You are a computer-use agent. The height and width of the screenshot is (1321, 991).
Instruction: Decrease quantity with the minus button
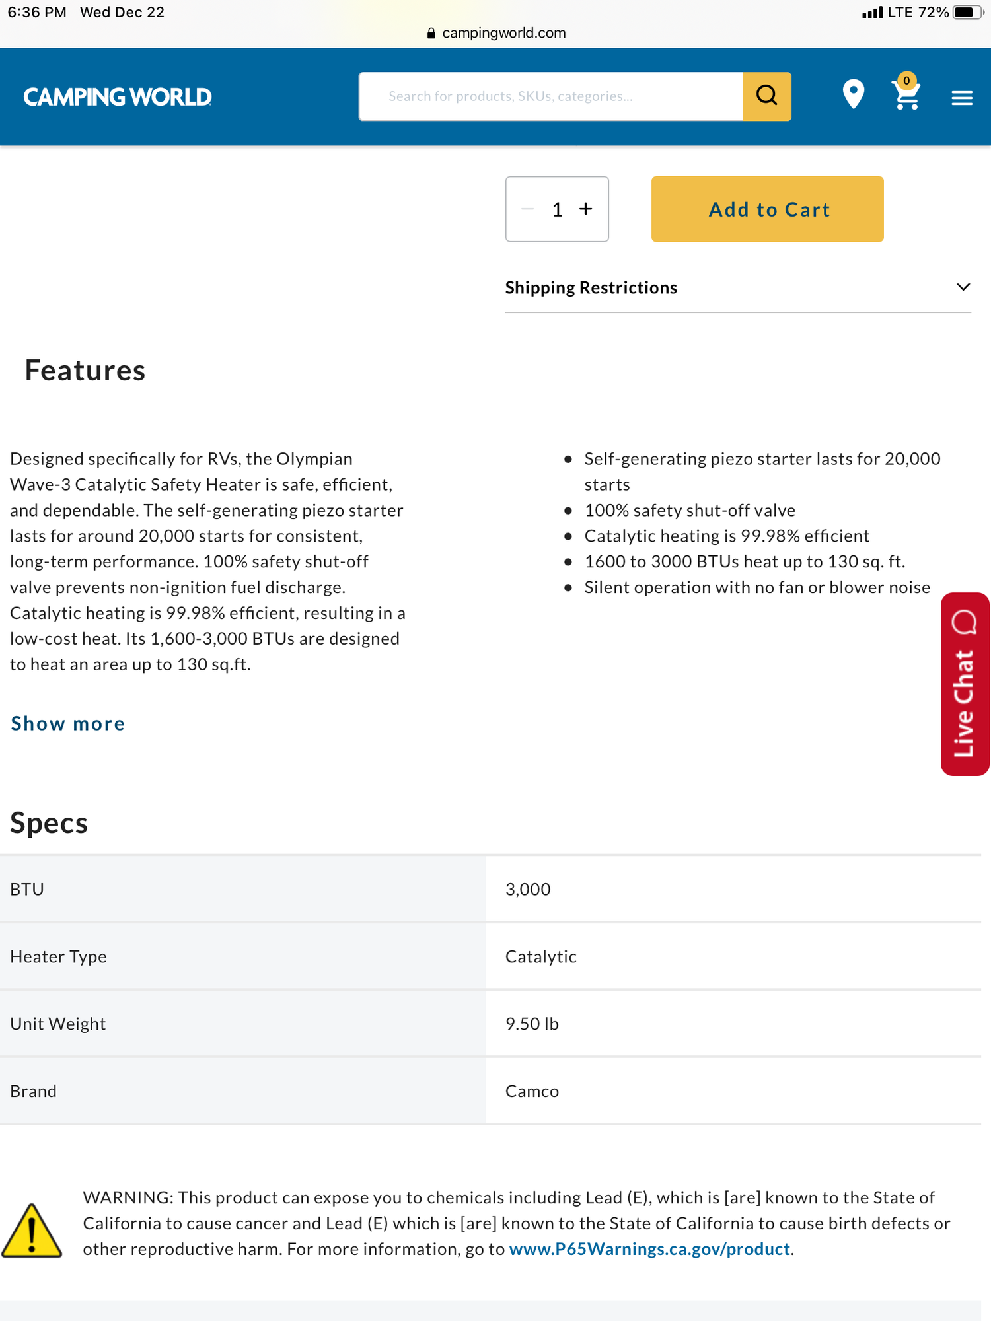pyautogui.click(x=527, y=209)
